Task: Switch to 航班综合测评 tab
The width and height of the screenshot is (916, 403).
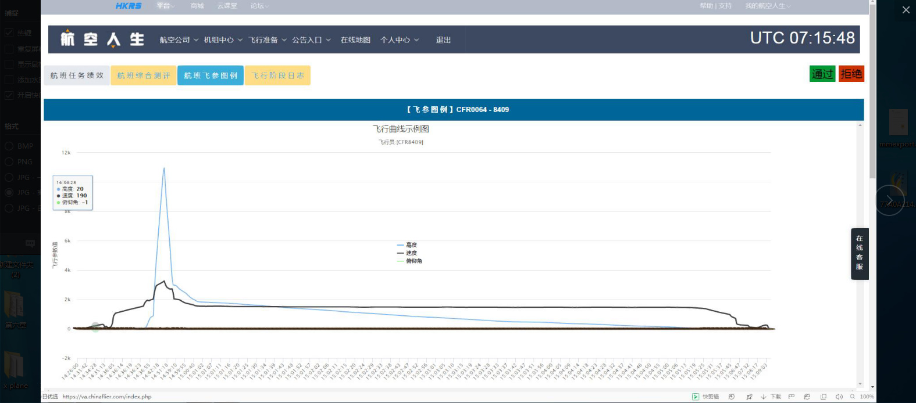Action: point(144,75)
